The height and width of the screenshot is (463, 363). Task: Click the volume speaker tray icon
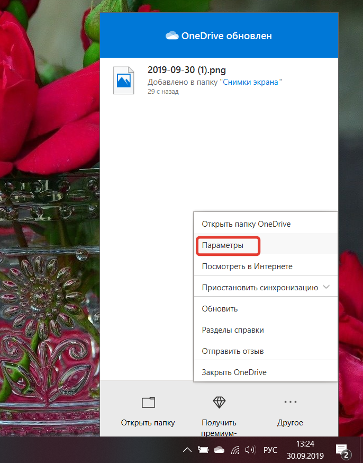tap(250, 450)
